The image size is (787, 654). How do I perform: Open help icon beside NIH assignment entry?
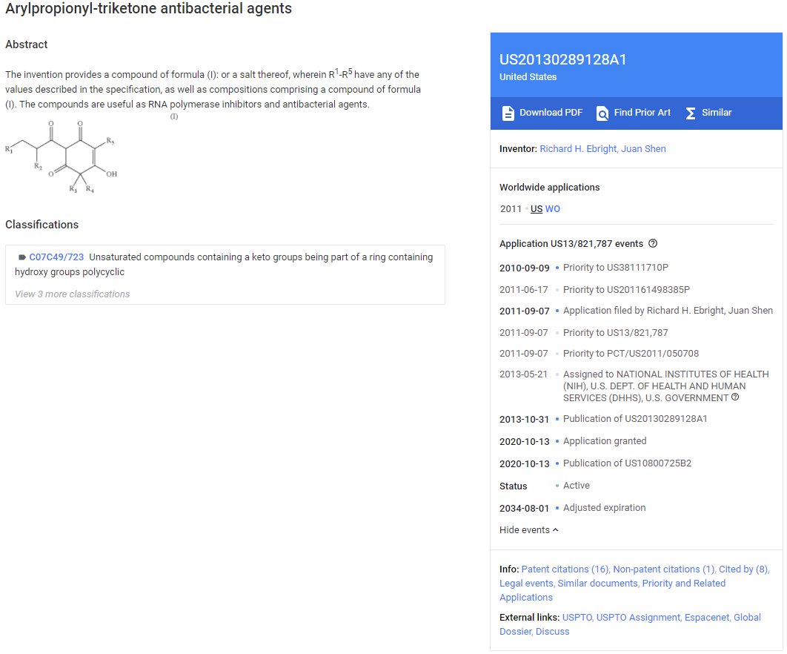(x=735, y=397)
